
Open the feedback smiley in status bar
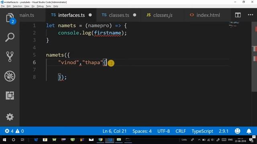[x=237, y=131]
